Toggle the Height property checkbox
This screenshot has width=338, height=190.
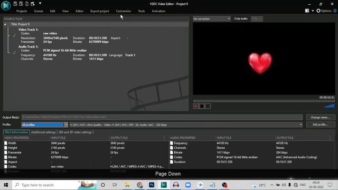pos(6,148)
